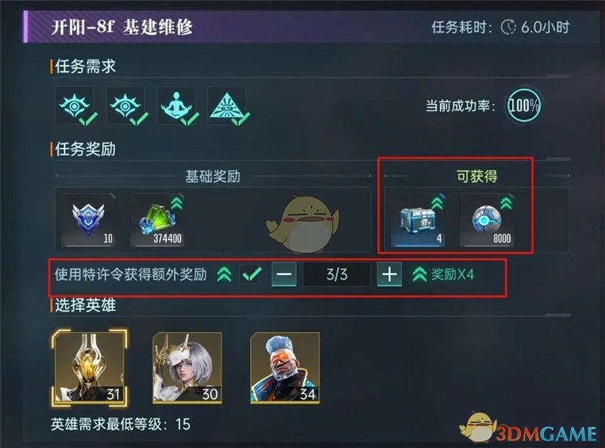Decrease permit count with minus button
605x448 pixels.
click(x=284, y=274)
